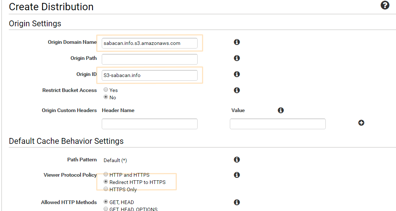396x211 pixels.
Task: Choose Redirect HTTP to HTTPS option
Action: [x=106, y=181]
